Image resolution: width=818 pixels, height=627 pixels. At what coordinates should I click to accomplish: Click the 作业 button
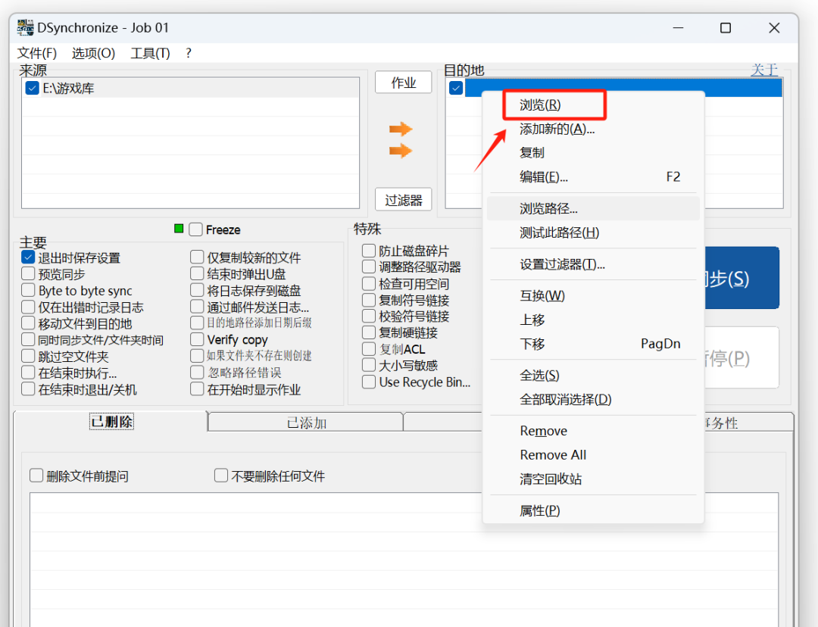(403, 83)
